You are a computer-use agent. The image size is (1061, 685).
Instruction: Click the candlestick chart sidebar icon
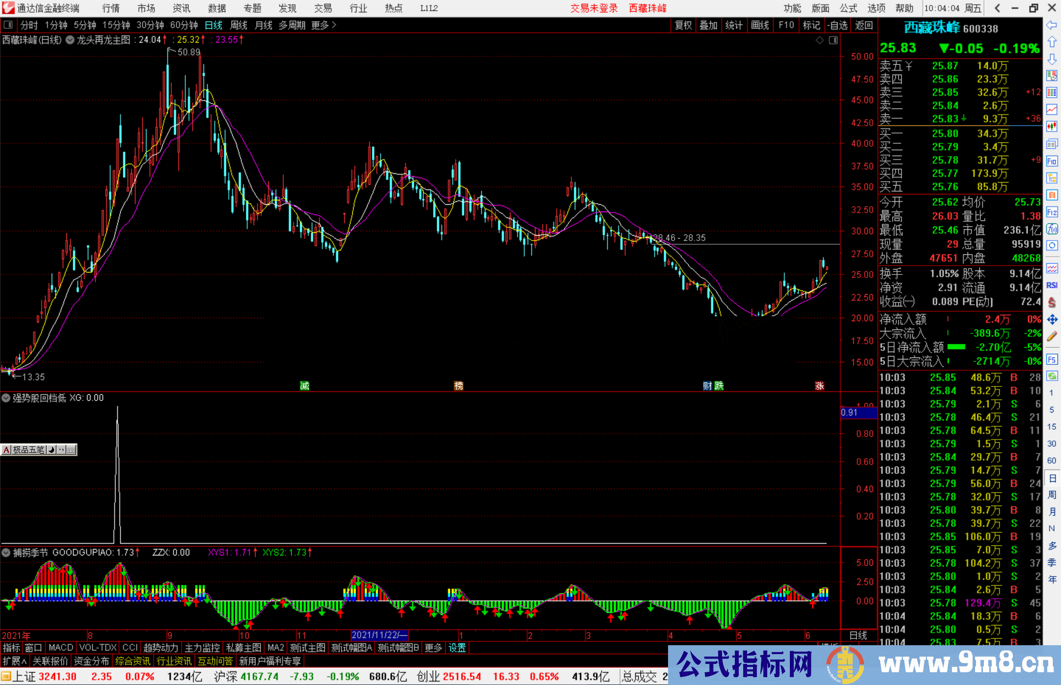pos(1051,127)
